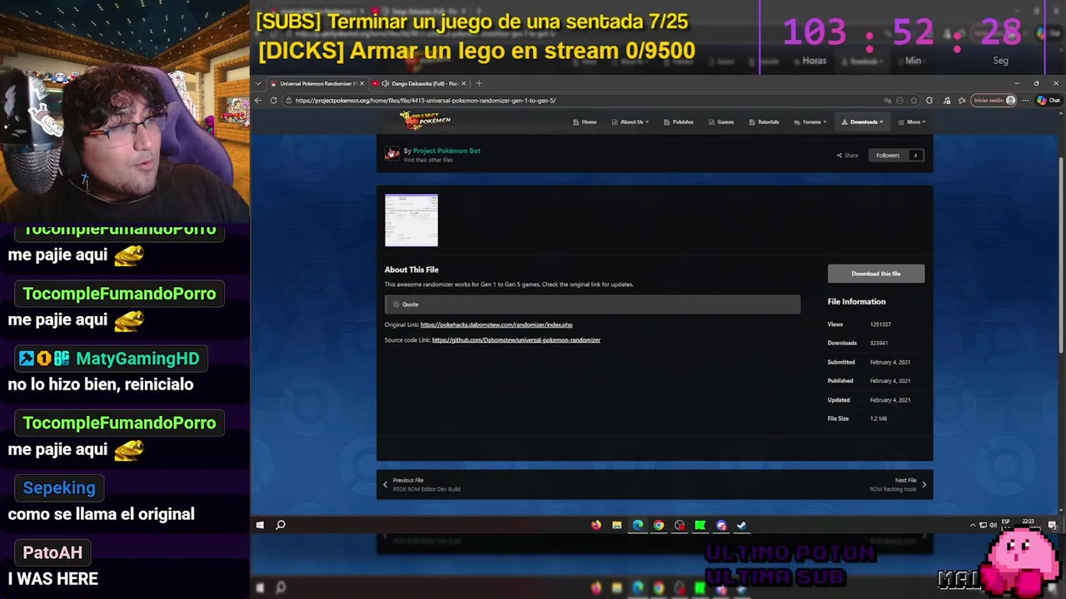Open the notification center icon
This screenshot has height=599, width=1066.
pos(1053,525)
